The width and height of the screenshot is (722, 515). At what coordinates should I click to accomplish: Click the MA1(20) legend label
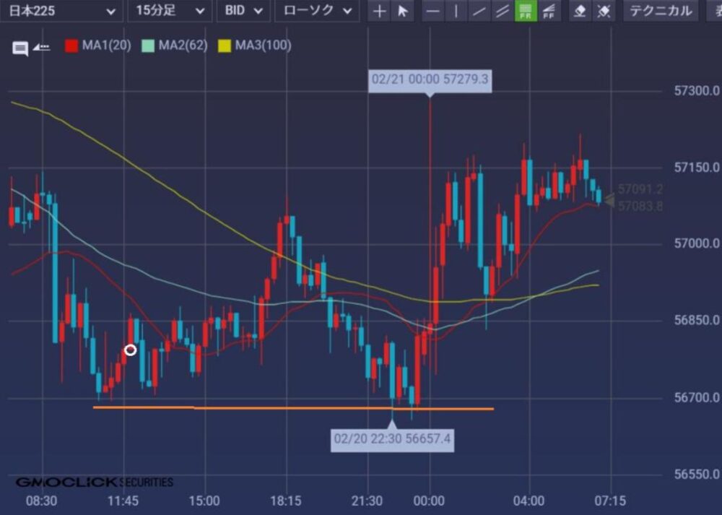106,46
